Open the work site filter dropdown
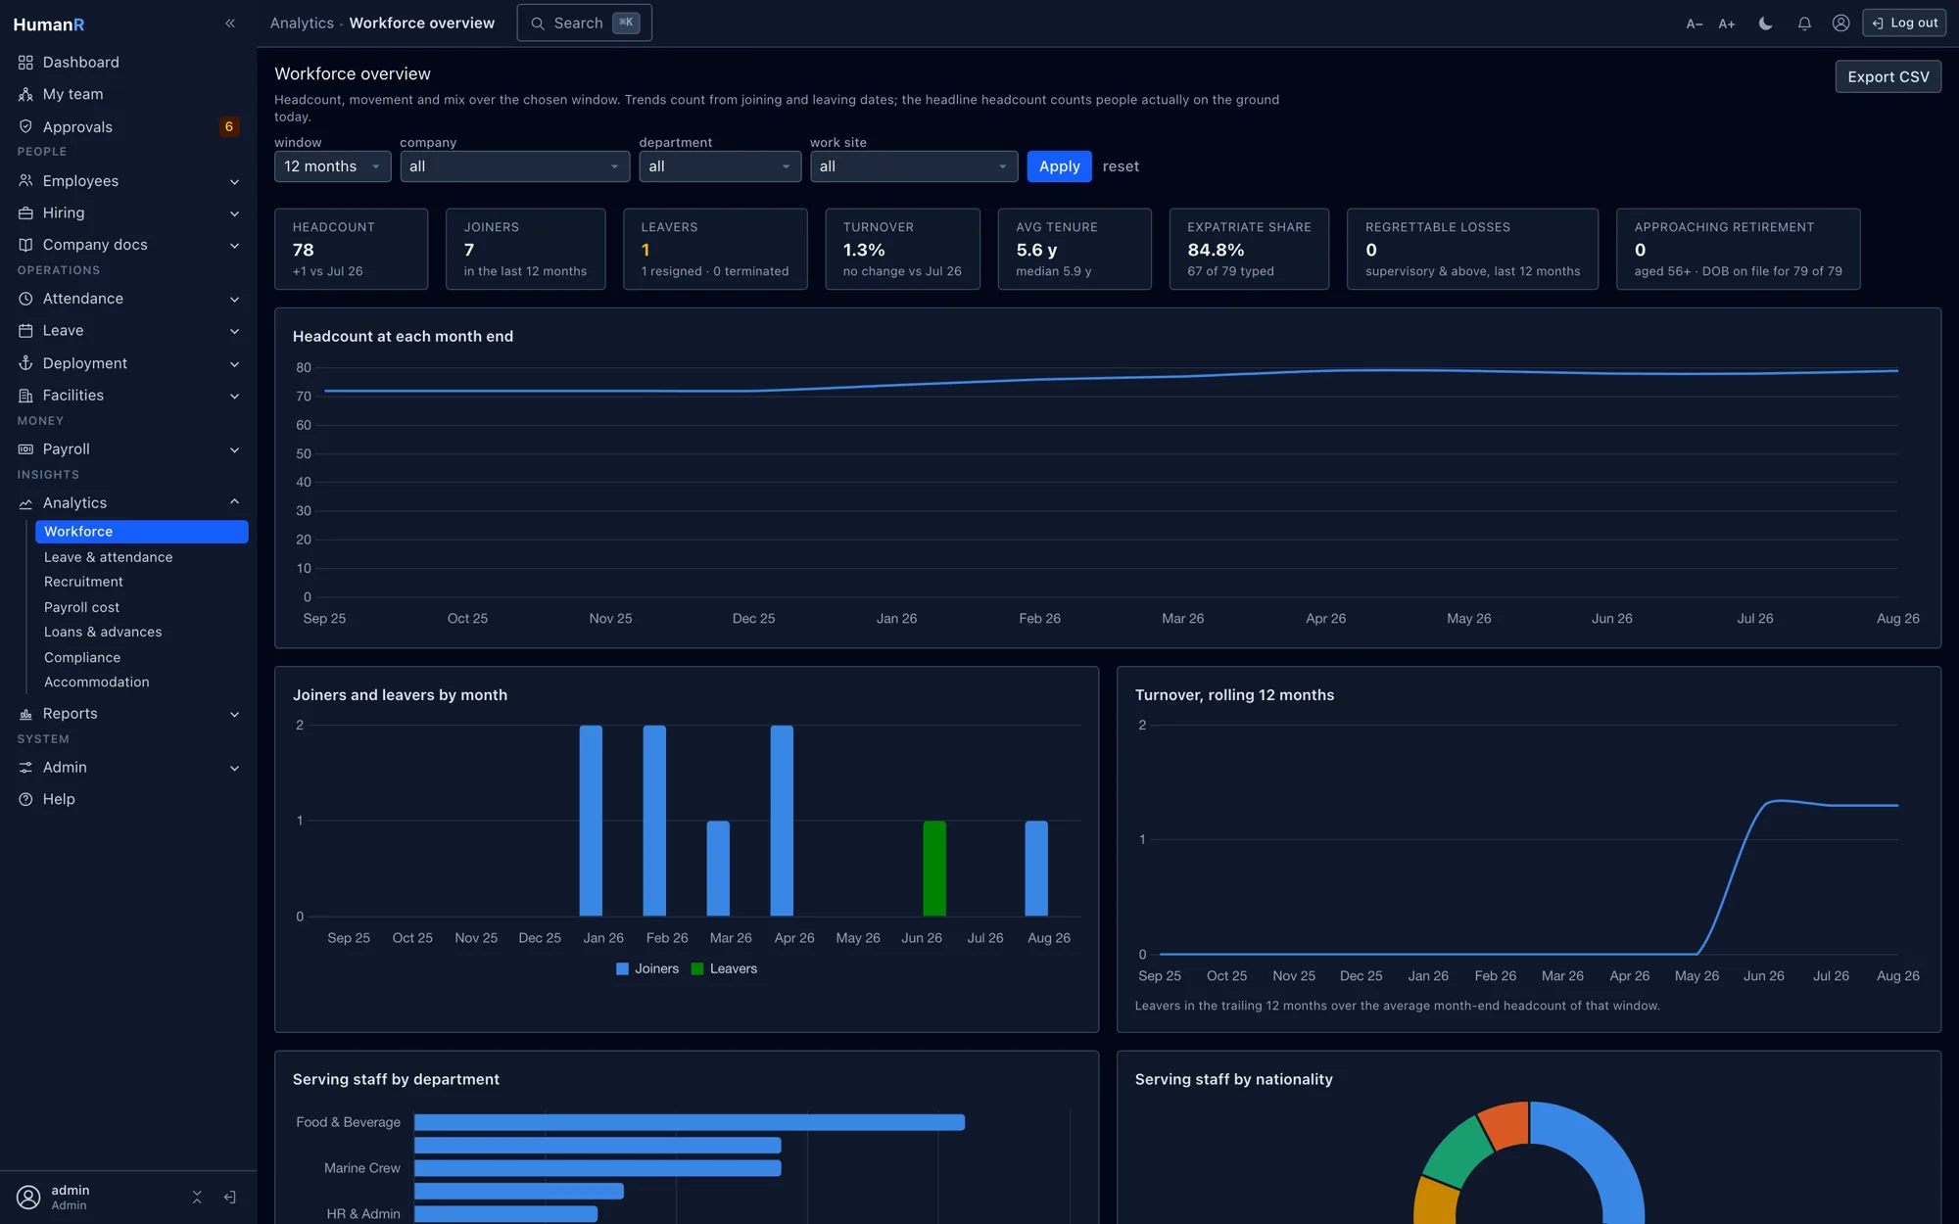 (x=914, y=166)
